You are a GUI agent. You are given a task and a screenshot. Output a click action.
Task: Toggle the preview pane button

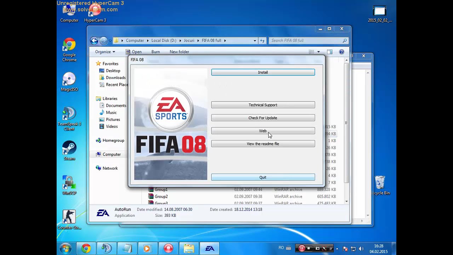(x=329, y=52)
